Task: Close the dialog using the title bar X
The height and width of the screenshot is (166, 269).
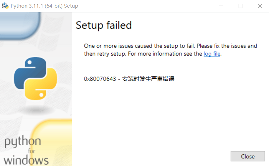Action: point(260,6)
